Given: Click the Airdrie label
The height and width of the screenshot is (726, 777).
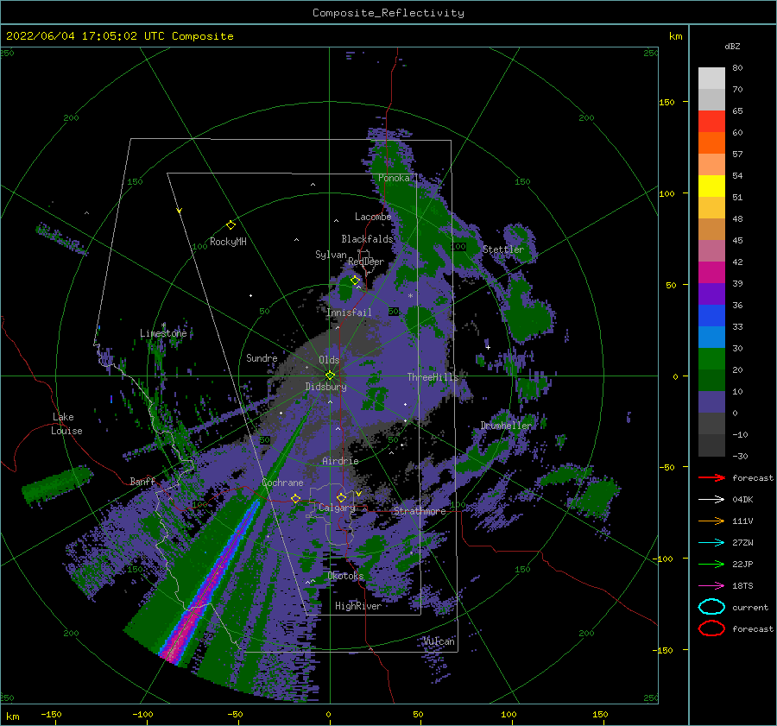Looking at the screenshot, I should (340, 461).
